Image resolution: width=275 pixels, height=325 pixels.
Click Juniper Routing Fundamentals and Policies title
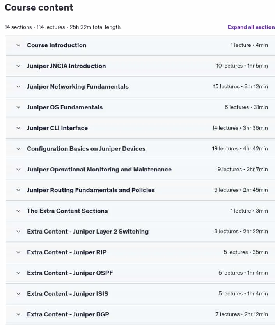pyautogui.click(x=91, y=190)
